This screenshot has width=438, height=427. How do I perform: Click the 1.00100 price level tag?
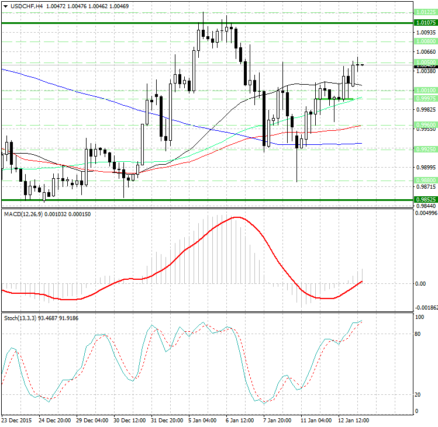(425, 91)
